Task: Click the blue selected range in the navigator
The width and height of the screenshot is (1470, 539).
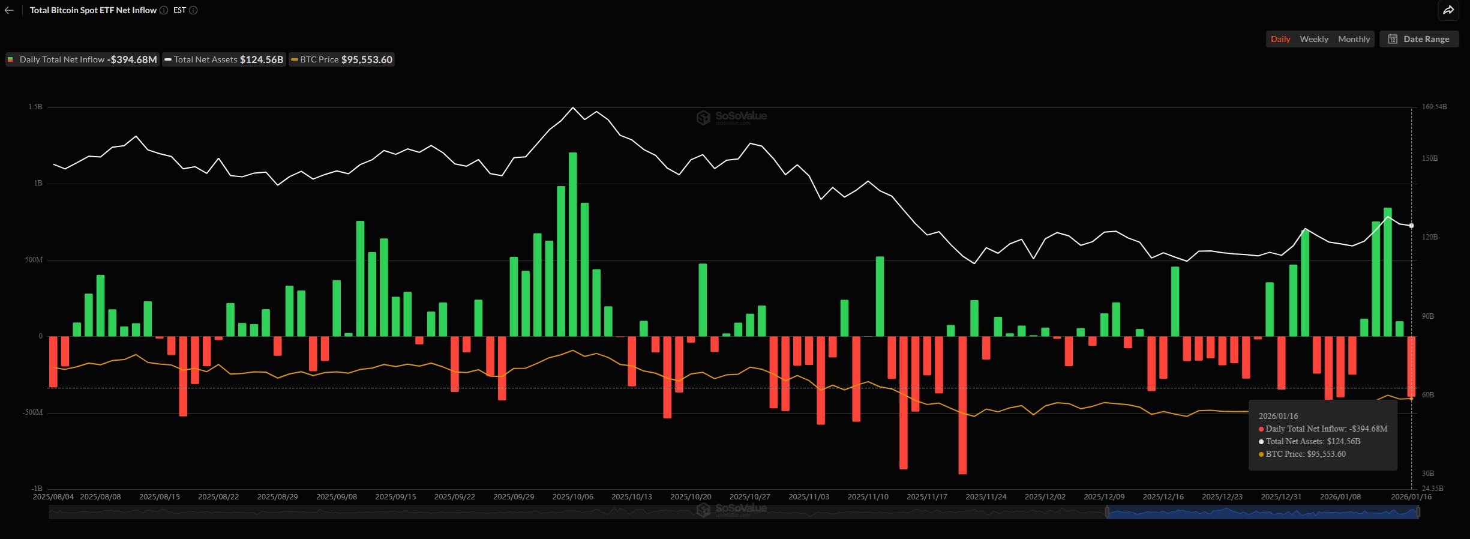Action: click(1260, 512)
